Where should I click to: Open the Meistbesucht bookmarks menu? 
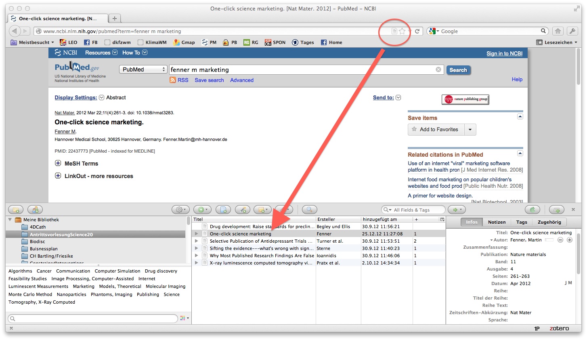tap(32, 42)
